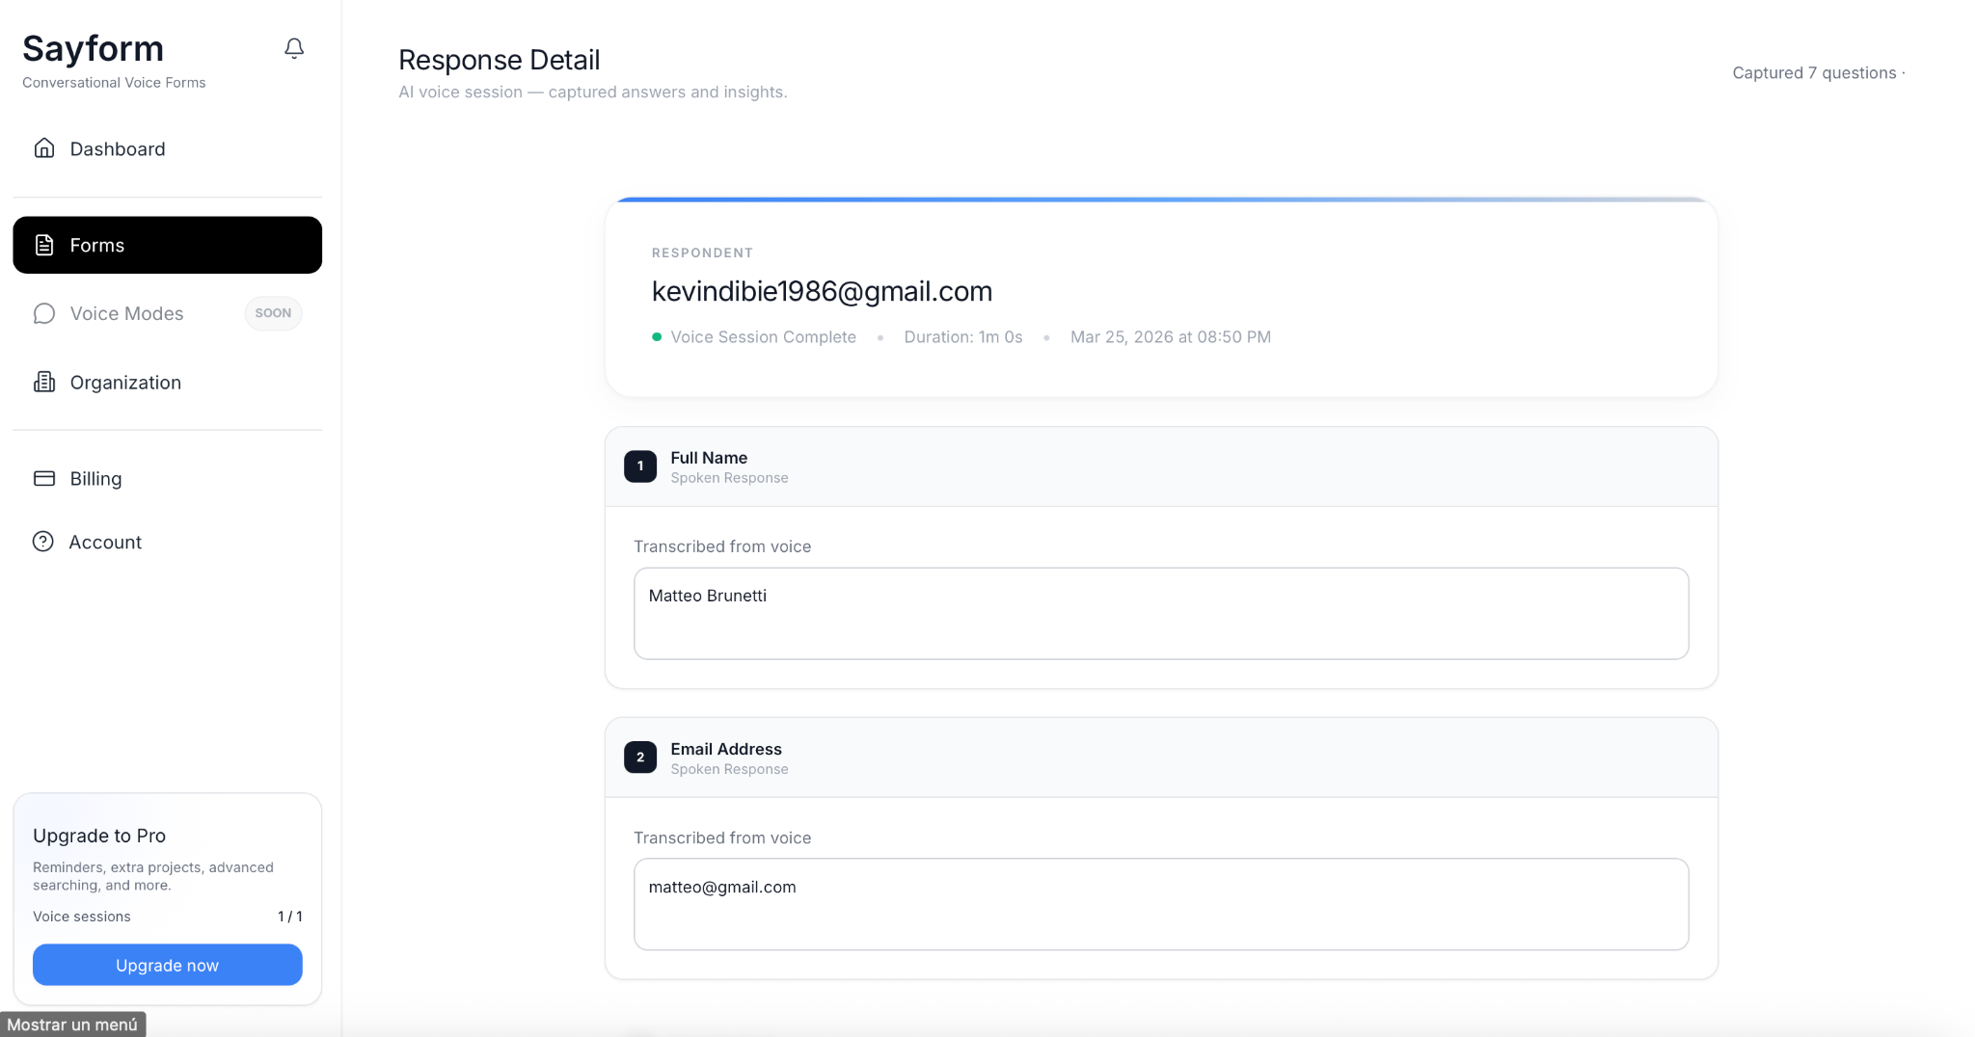Click the Voice Modes chat bubble icon
1975x1037 pixels.
pyautogui.click(x=44, y=313)
